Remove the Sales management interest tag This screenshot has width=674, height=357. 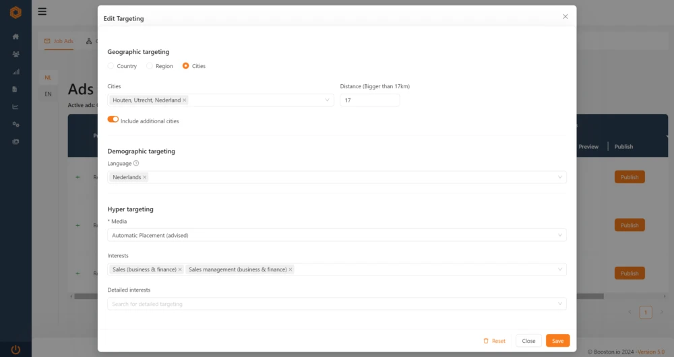click(x=290, y=269)
